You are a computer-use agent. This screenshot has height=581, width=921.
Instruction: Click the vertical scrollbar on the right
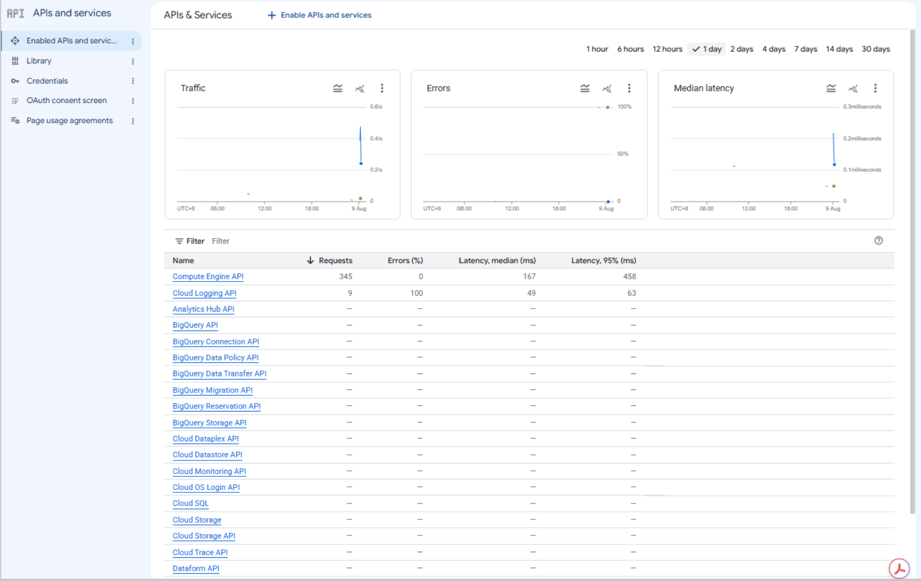[913, 272]
